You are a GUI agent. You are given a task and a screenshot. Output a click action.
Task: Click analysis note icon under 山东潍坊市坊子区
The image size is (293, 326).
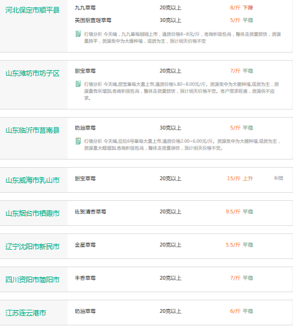point(78,84)
